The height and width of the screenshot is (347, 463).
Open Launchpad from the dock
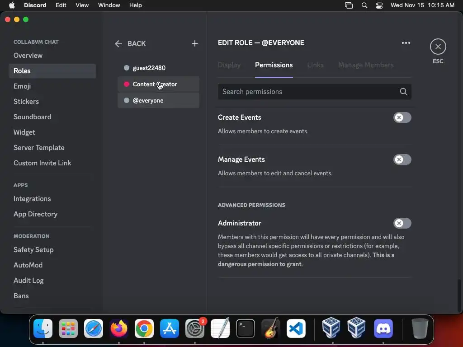(x=68, y=328)
